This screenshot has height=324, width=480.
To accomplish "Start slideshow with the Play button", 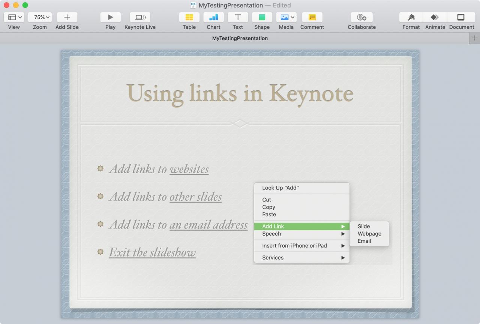I will (110, 17).
